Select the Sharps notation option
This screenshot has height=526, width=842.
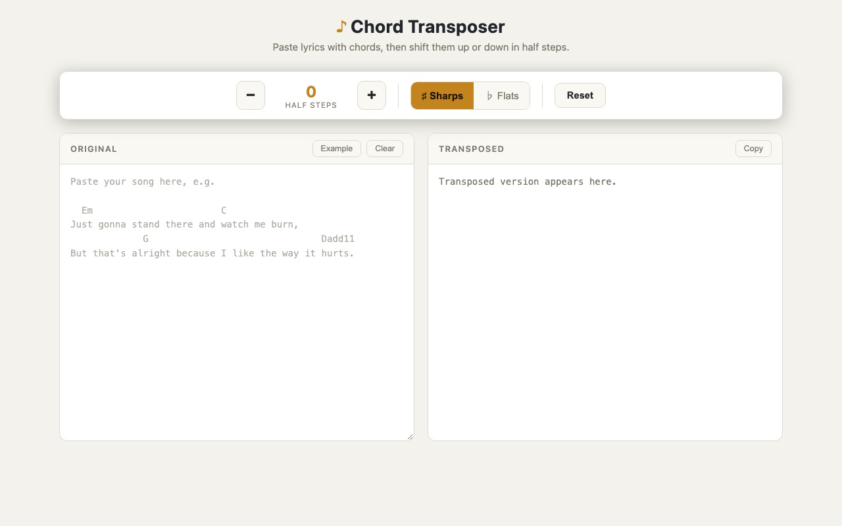tap(442, 96)
